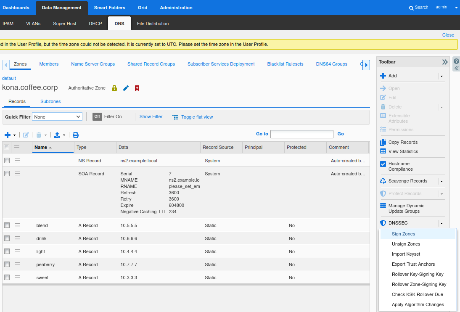This screenshot has width=460, height=312.
Task: Check the box for blend record
Action: click(7, 225)
